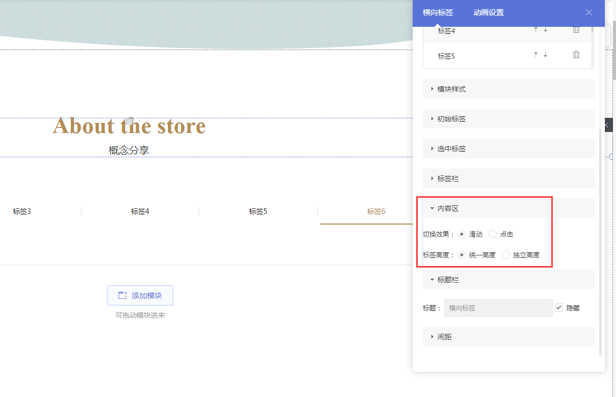Select 滑动 switching effect
This screenshot has height=397, width=616.
pyautogui.click(x=462, y=234)
